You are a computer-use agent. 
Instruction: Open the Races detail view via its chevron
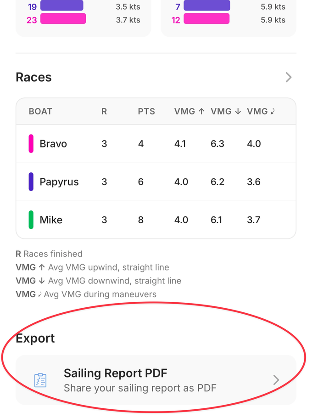pyautogui.click(x=288, y=77)
